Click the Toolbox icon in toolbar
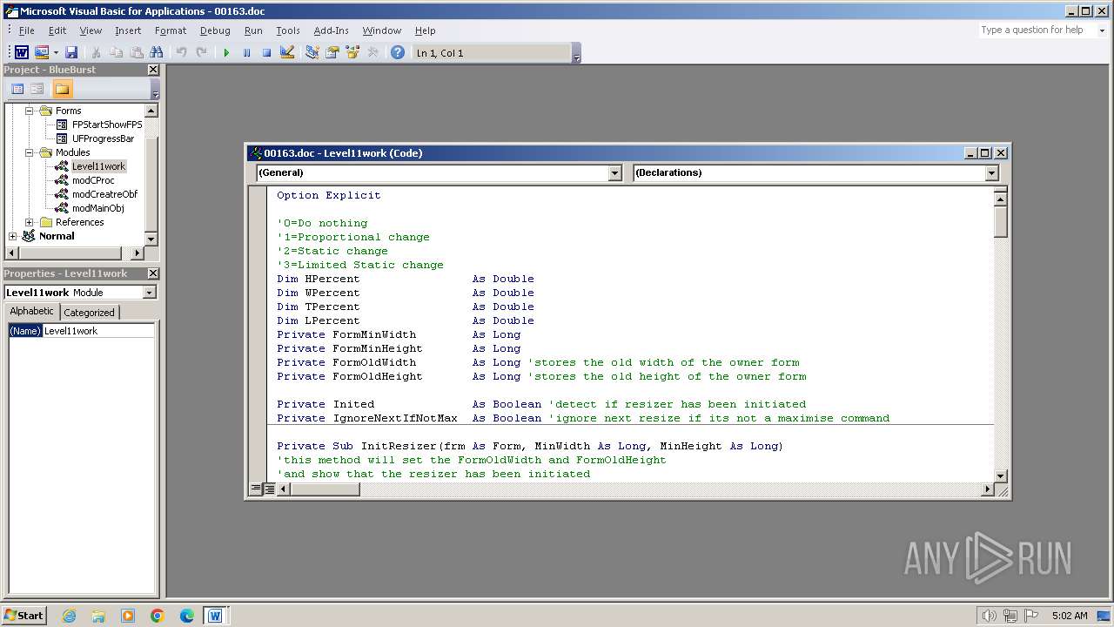 tap(372, 53)
